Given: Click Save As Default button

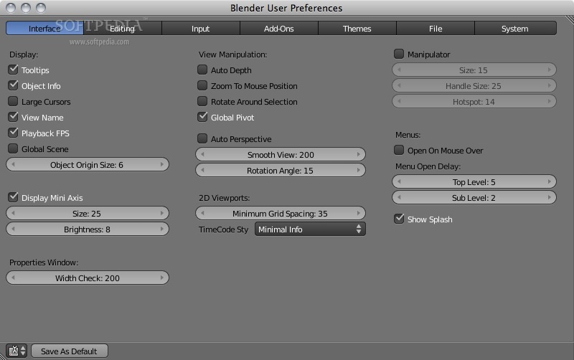Looking at the screenshot, I should 69,351.
